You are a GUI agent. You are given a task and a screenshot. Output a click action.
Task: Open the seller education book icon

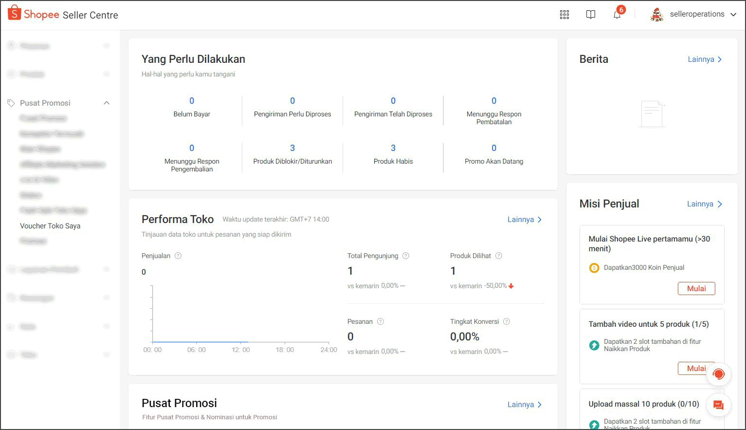[x=591, y=15]
